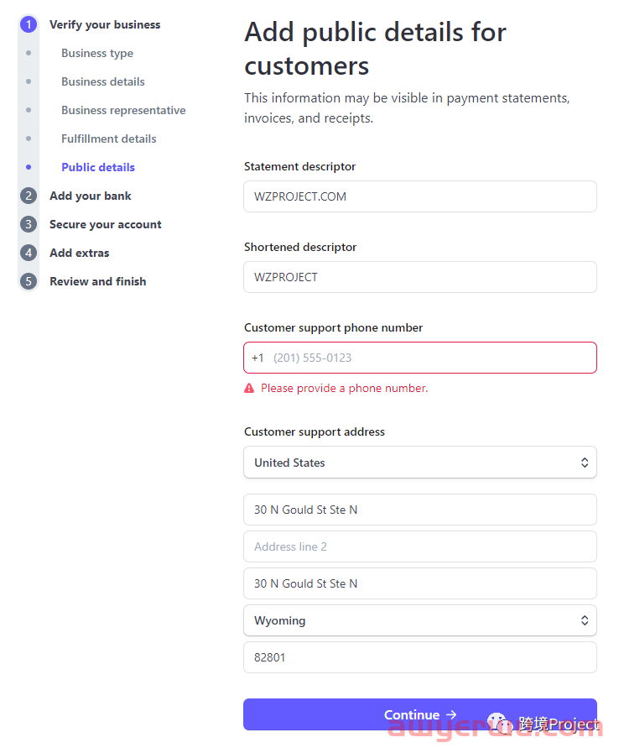Navigate to Fulfillment details step
This screenshot has height=753, width=619.
[109, 139]
